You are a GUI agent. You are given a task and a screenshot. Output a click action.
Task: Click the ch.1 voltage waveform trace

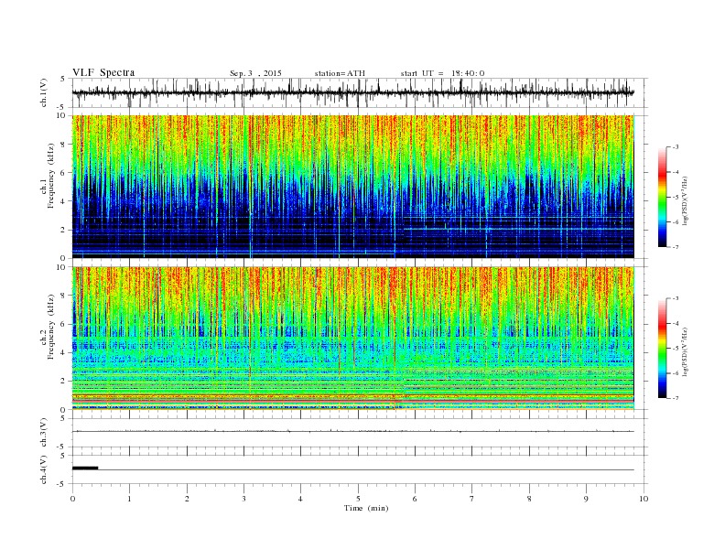point(352,92)
